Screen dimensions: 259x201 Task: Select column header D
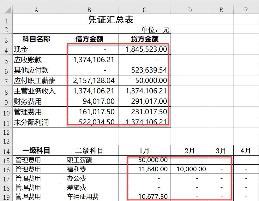pos(190,9)
